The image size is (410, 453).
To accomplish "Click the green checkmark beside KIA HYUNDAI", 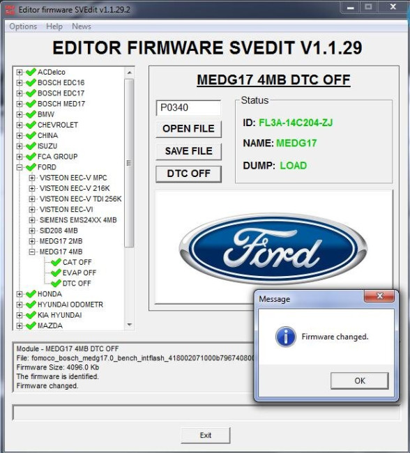I will [31, 315].
